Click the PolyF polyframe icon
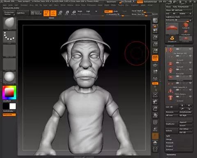This screenshot has width=197, height=158. [x=155, y=122]
